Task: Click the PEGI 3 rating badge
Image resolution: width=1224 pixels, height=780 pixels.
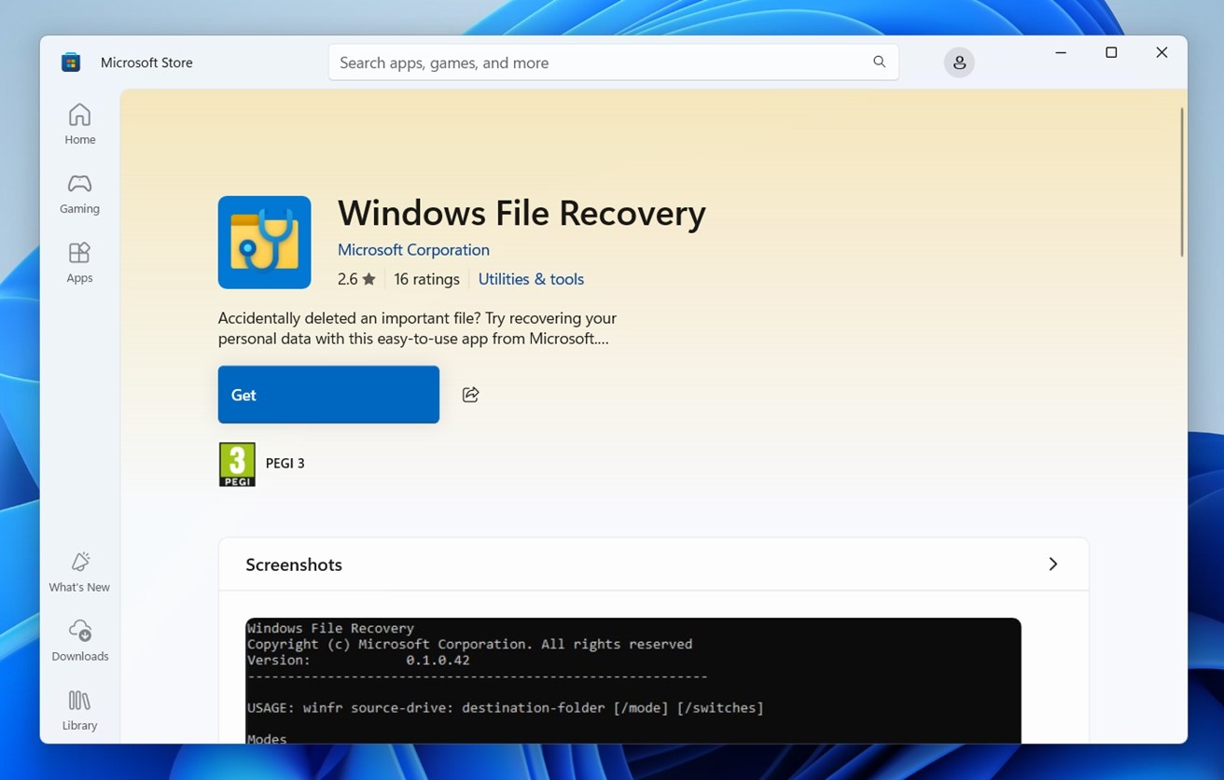Action: (237, 464)
